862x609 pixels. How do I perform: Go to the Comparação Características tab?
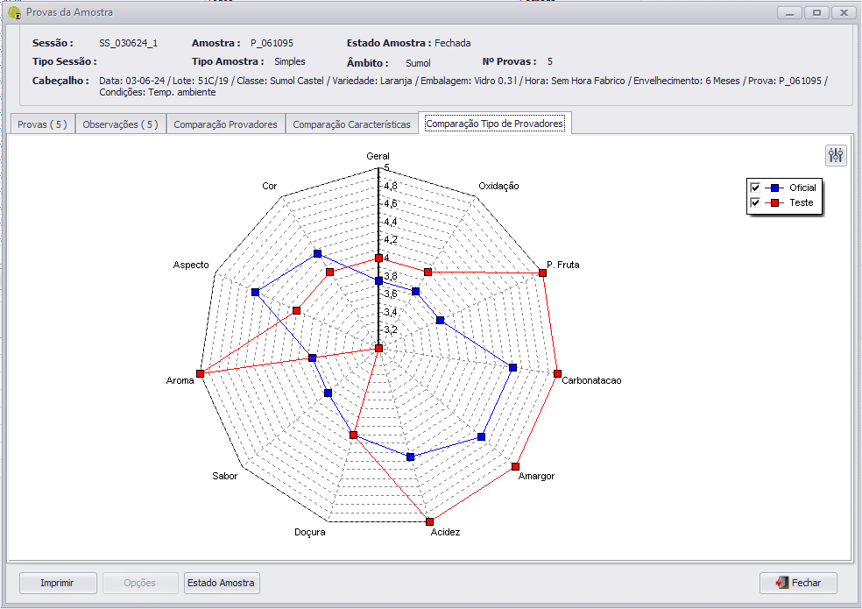(351, 124)
